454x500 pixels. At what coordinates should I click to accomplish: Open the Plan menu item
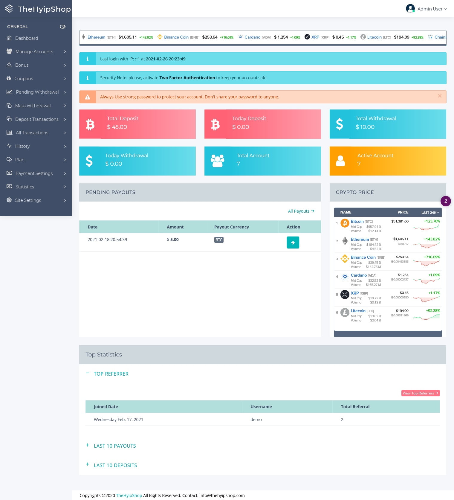pos(36,159)
